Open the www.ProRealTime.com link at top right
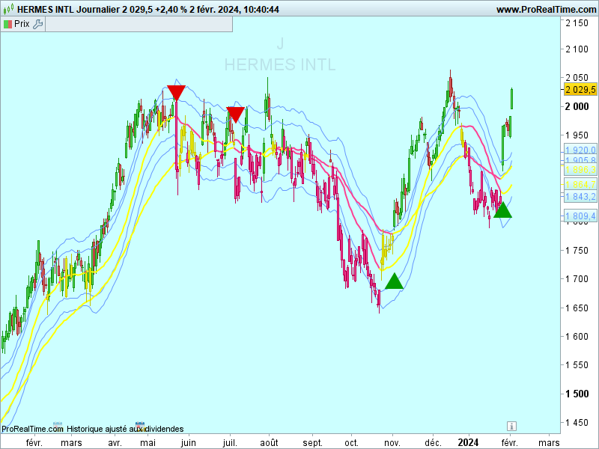This screenshot has width=599, height=449. 547,10
